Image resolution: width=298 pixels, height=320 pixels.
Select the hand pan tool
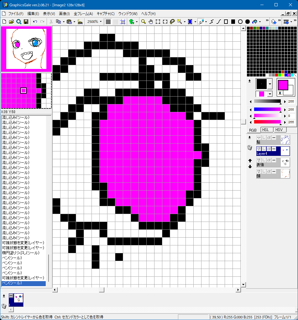tap(150, 22)
